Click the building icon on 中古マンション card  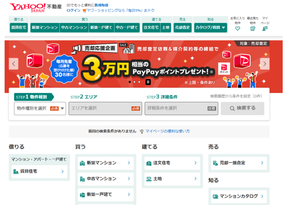(82, 179)
